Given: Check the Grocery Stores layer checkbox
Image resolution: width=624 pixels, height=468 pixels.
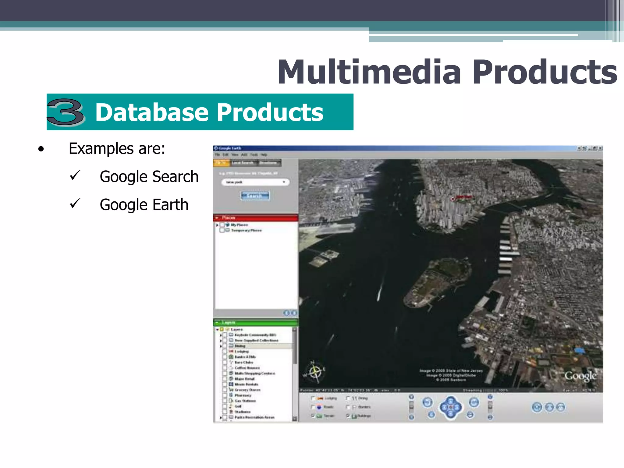Looking at the screenshot, I should 225,390.
